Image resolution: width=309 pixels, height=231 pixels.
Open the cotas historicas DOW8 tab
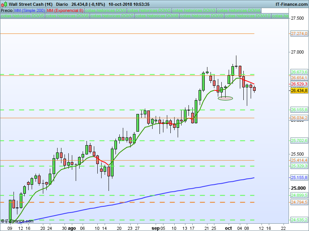tap(157, 16)
